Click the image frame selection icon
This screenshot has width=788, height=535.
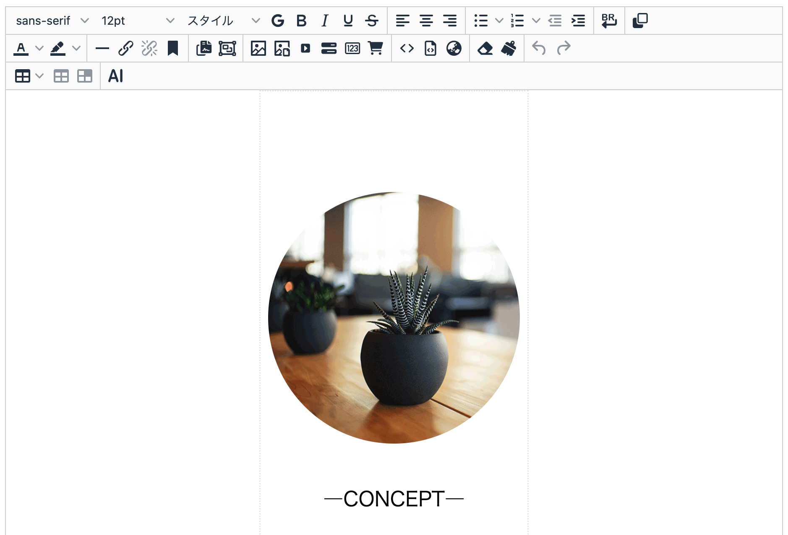[227, 49]
